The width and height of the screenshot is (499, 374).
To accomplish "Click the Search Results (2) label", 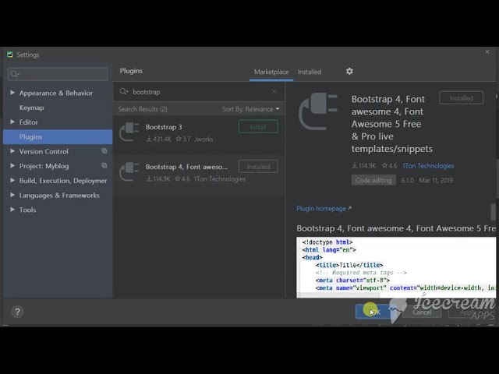I will 143,109.
